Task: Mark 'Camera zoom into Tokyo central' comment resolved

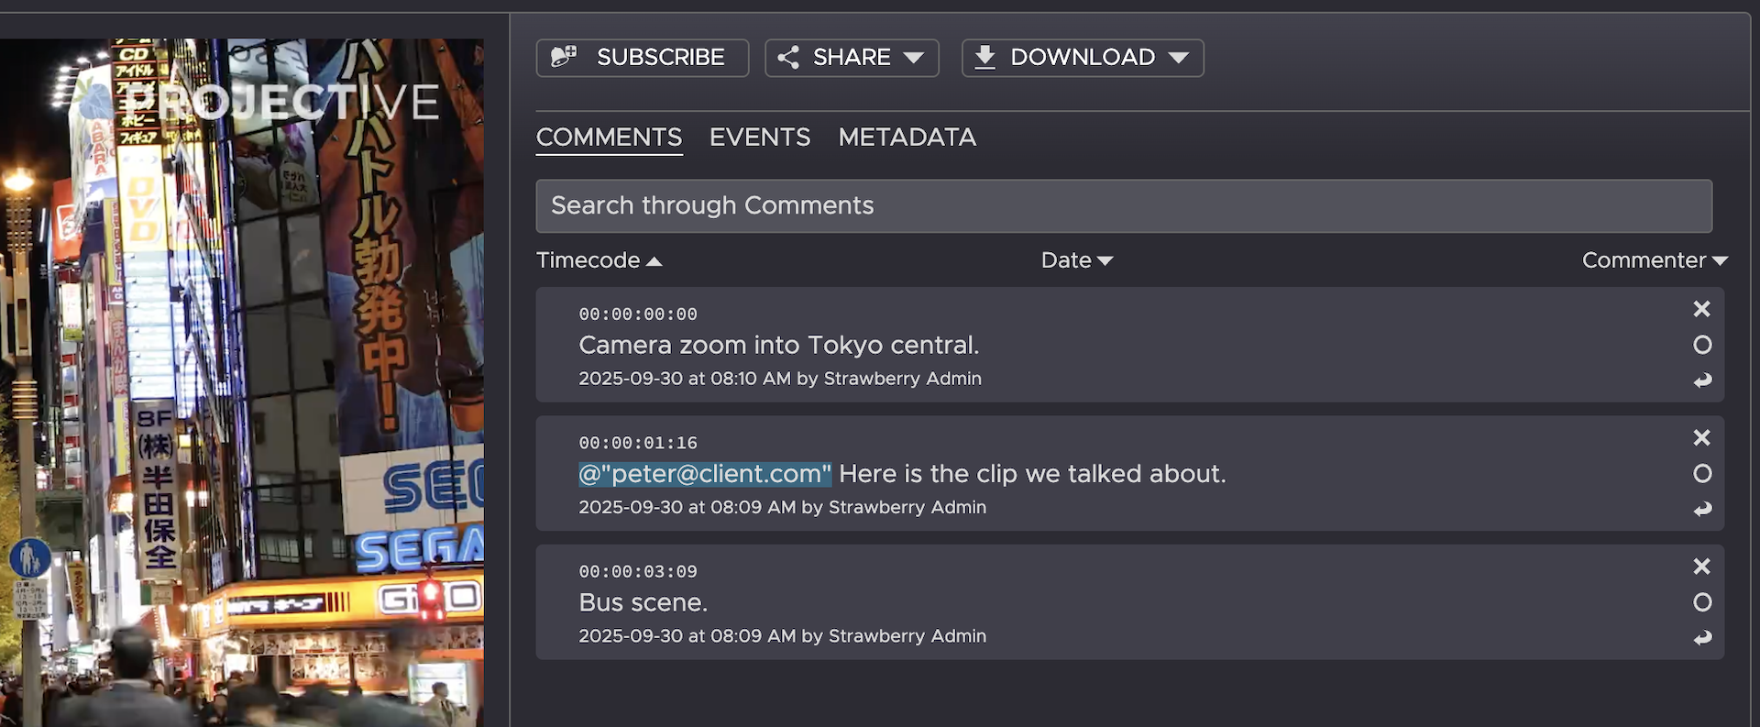Action: (1702, 345)
